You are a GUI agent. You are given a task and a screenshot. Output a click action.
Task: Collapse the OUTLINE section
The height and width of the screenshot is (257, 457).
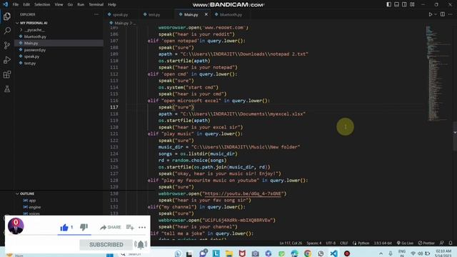26,193
